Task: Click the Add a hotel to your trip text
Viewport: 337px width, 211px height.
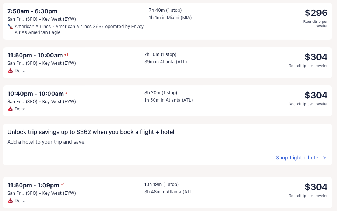Action: (46, 142)
